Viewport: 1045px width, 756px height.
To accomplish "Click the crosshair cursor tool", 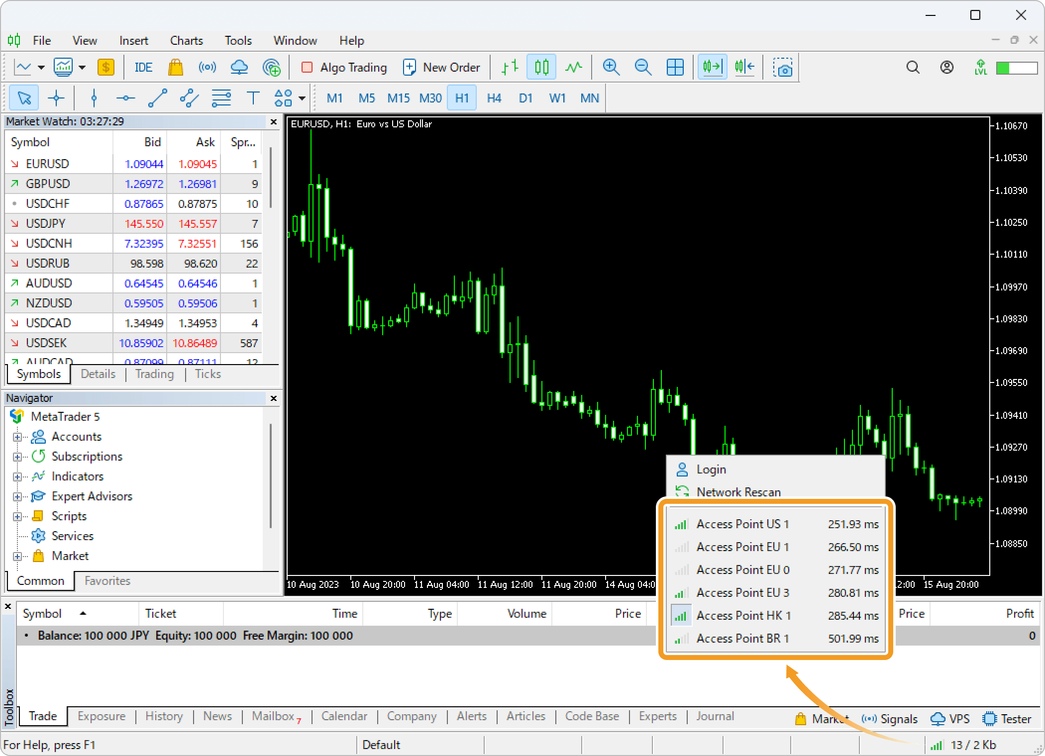I will [56, 98].
